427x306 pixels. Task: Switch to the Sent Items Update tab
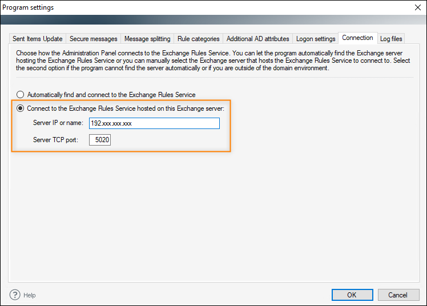(x=38, y=39)
